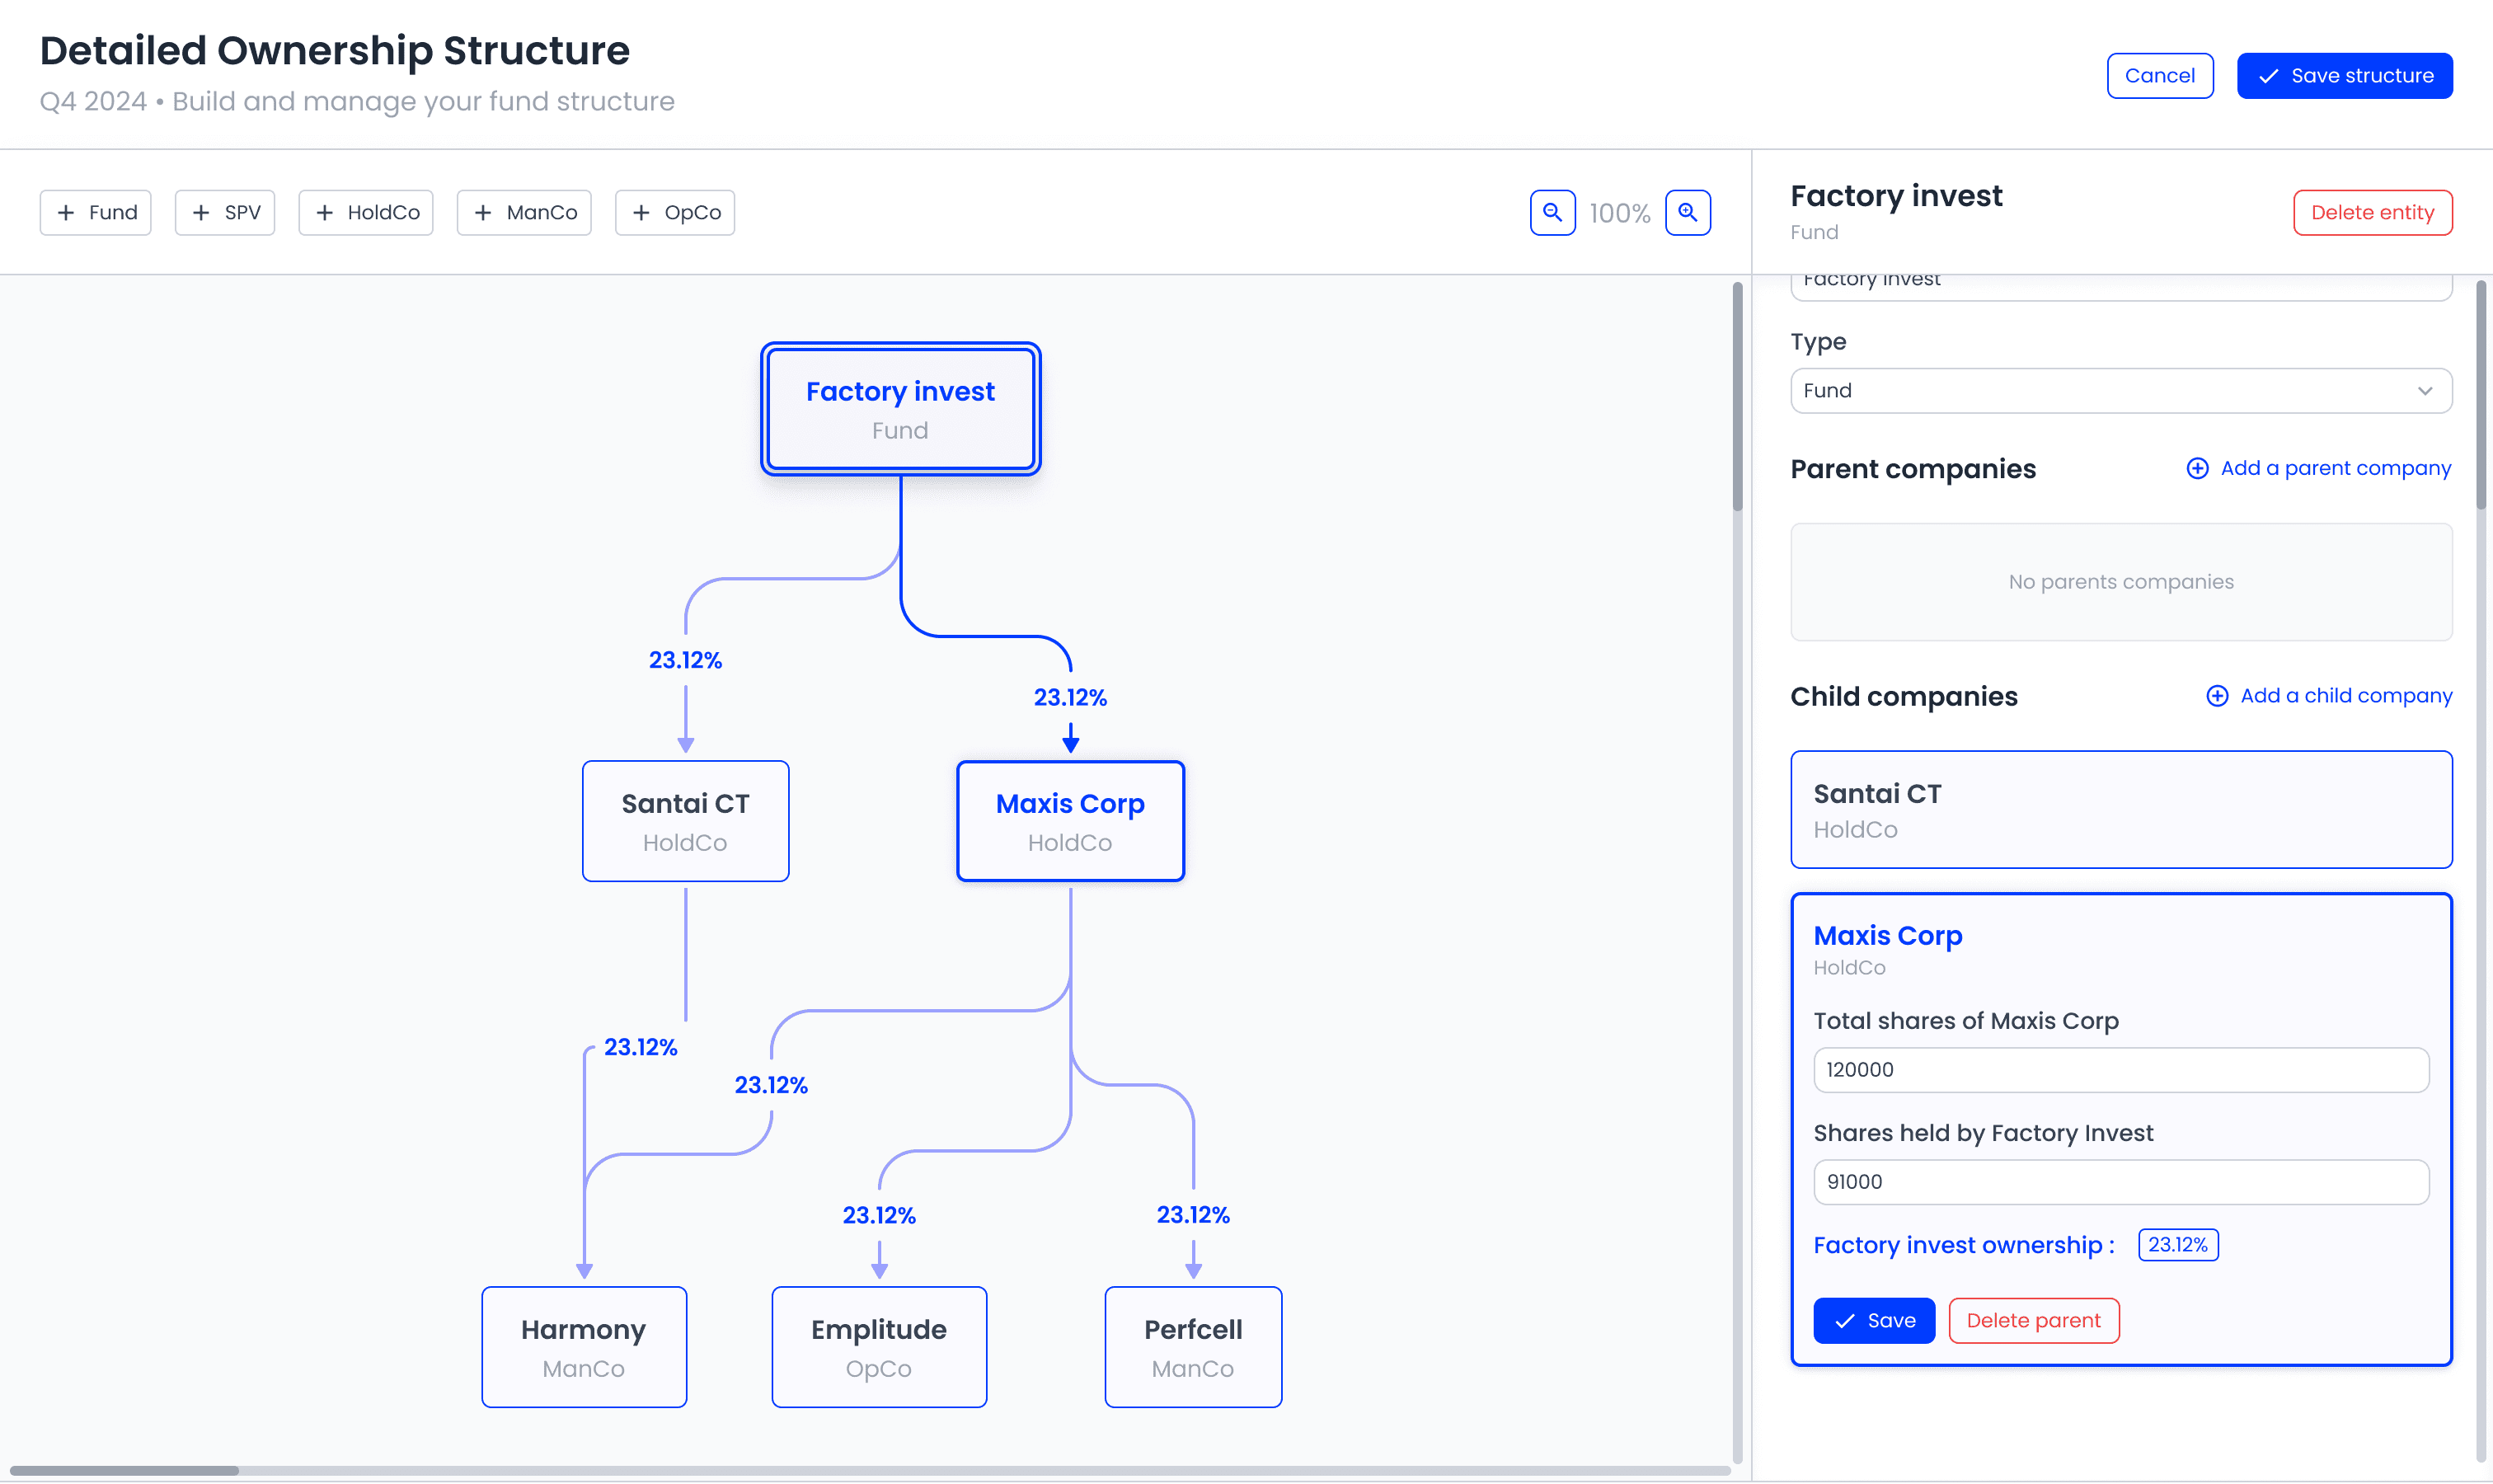Click the zoom in magnifier icon
This screenshot has height=1484, width=2493.
pos(1687,213)
